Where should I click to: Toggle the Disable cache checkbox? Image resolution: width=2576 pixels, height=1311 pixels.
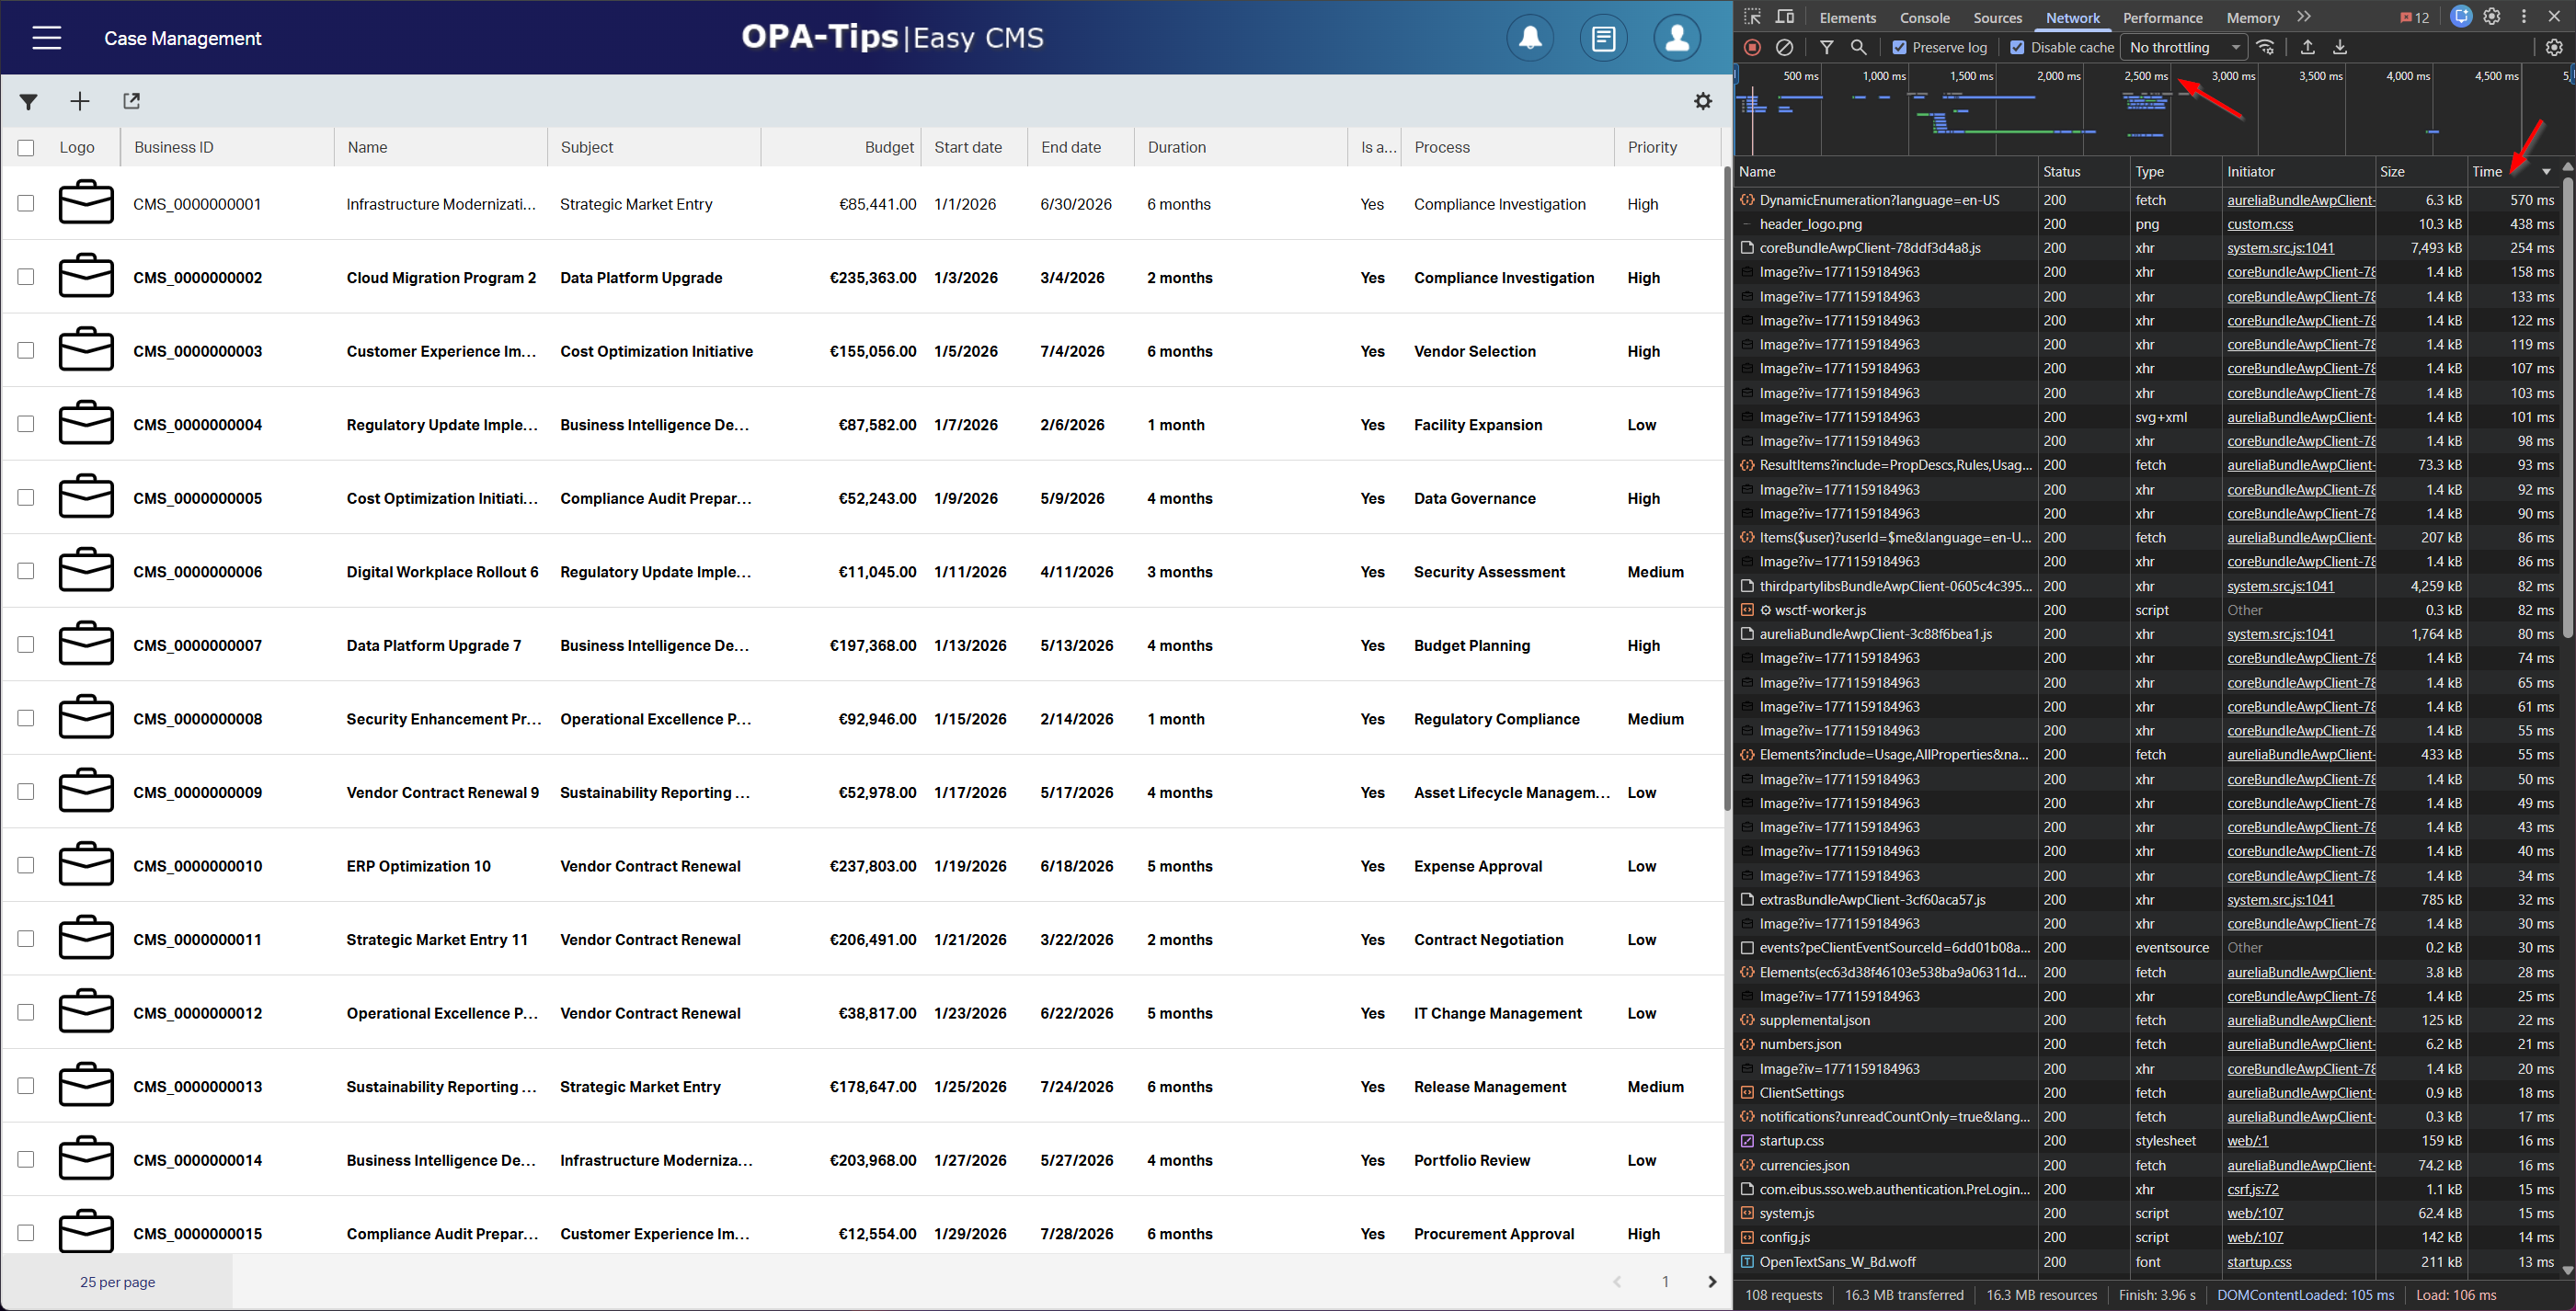point(2018,47)
